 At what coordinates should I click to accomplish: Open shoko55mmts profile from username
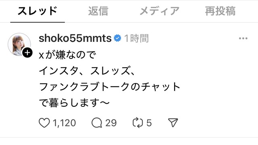[x=75, y=38]
